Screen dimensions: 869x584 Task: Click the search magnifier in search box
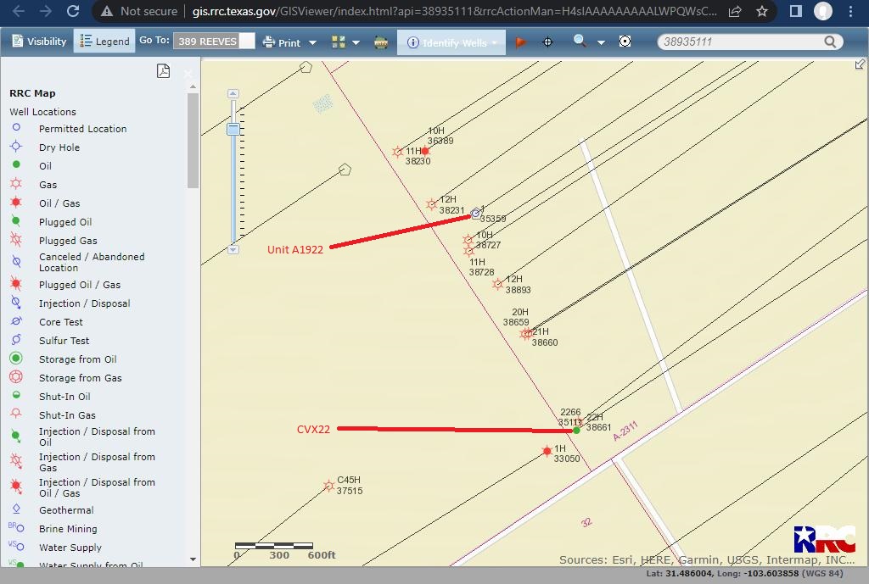[x=830, y=42]
